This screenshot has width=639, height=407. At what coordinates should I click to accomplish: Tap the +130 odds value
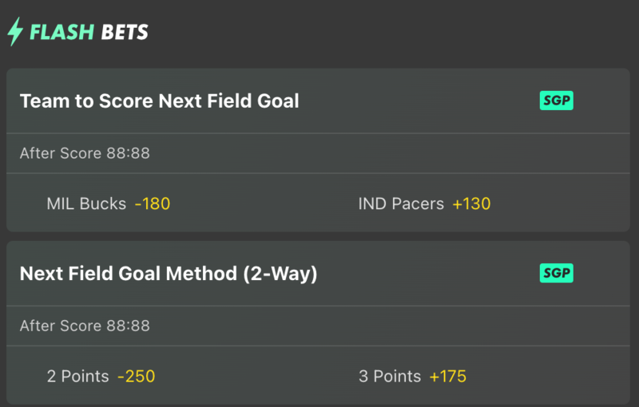tap(471, 203)
